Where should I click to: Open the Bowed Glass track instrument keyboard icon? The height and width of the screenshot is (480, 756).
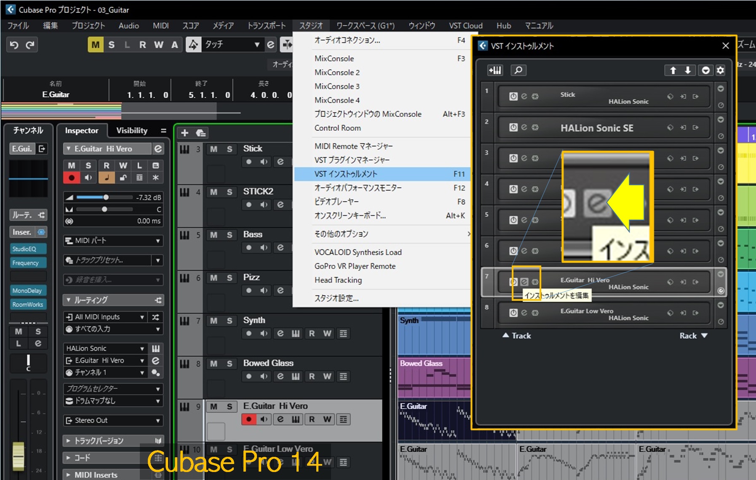(x=296, y=377)
